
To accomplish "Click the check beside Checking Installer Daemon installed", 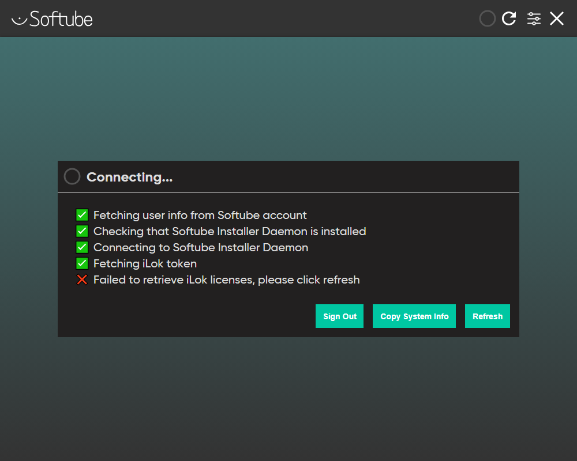I will coord(82,232).
